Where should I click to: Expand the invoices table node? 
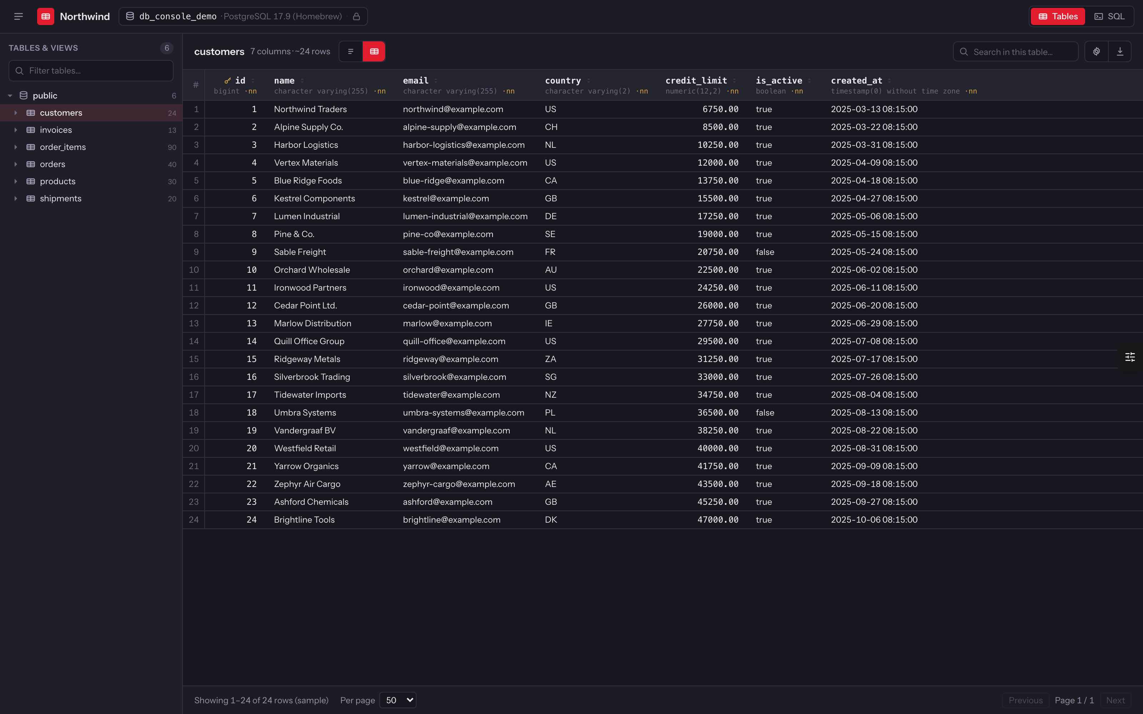tap(16, 130)
